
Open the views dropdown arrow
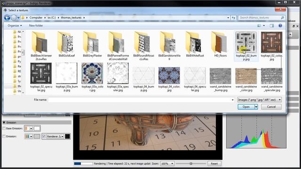[x=264, y=25]
